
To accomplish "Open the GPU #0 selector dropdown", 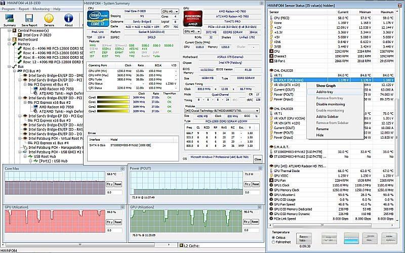I will (192, 31).
